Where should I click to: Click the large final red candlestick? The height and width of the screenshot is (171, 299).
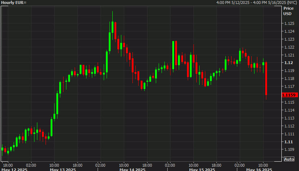point(266,78)
